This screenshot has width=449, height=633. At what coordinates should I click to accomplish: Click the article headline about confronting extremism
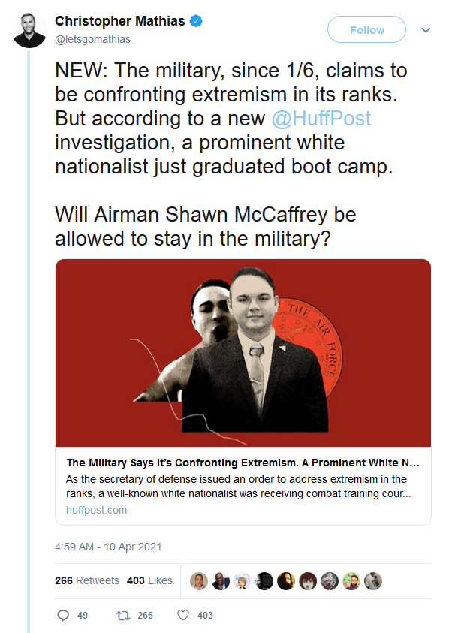tap(243, 463)
